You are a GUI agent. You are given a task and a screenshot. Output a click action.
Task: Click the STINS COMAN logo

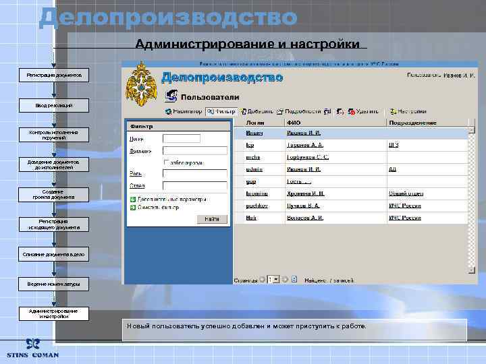32,349
